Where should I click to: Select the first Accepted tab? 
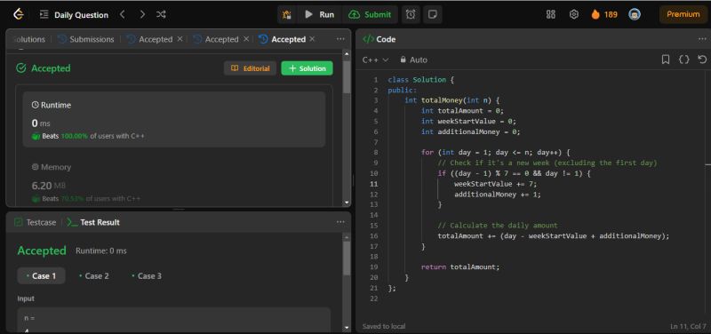click(x=149, y=39)
